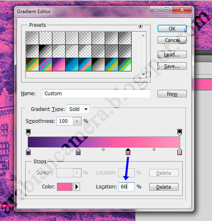Choose the blue-salmon-green diagonal preset
This screenshot has height=221, width=212.
pyautogui.click(x=85, y=65)
